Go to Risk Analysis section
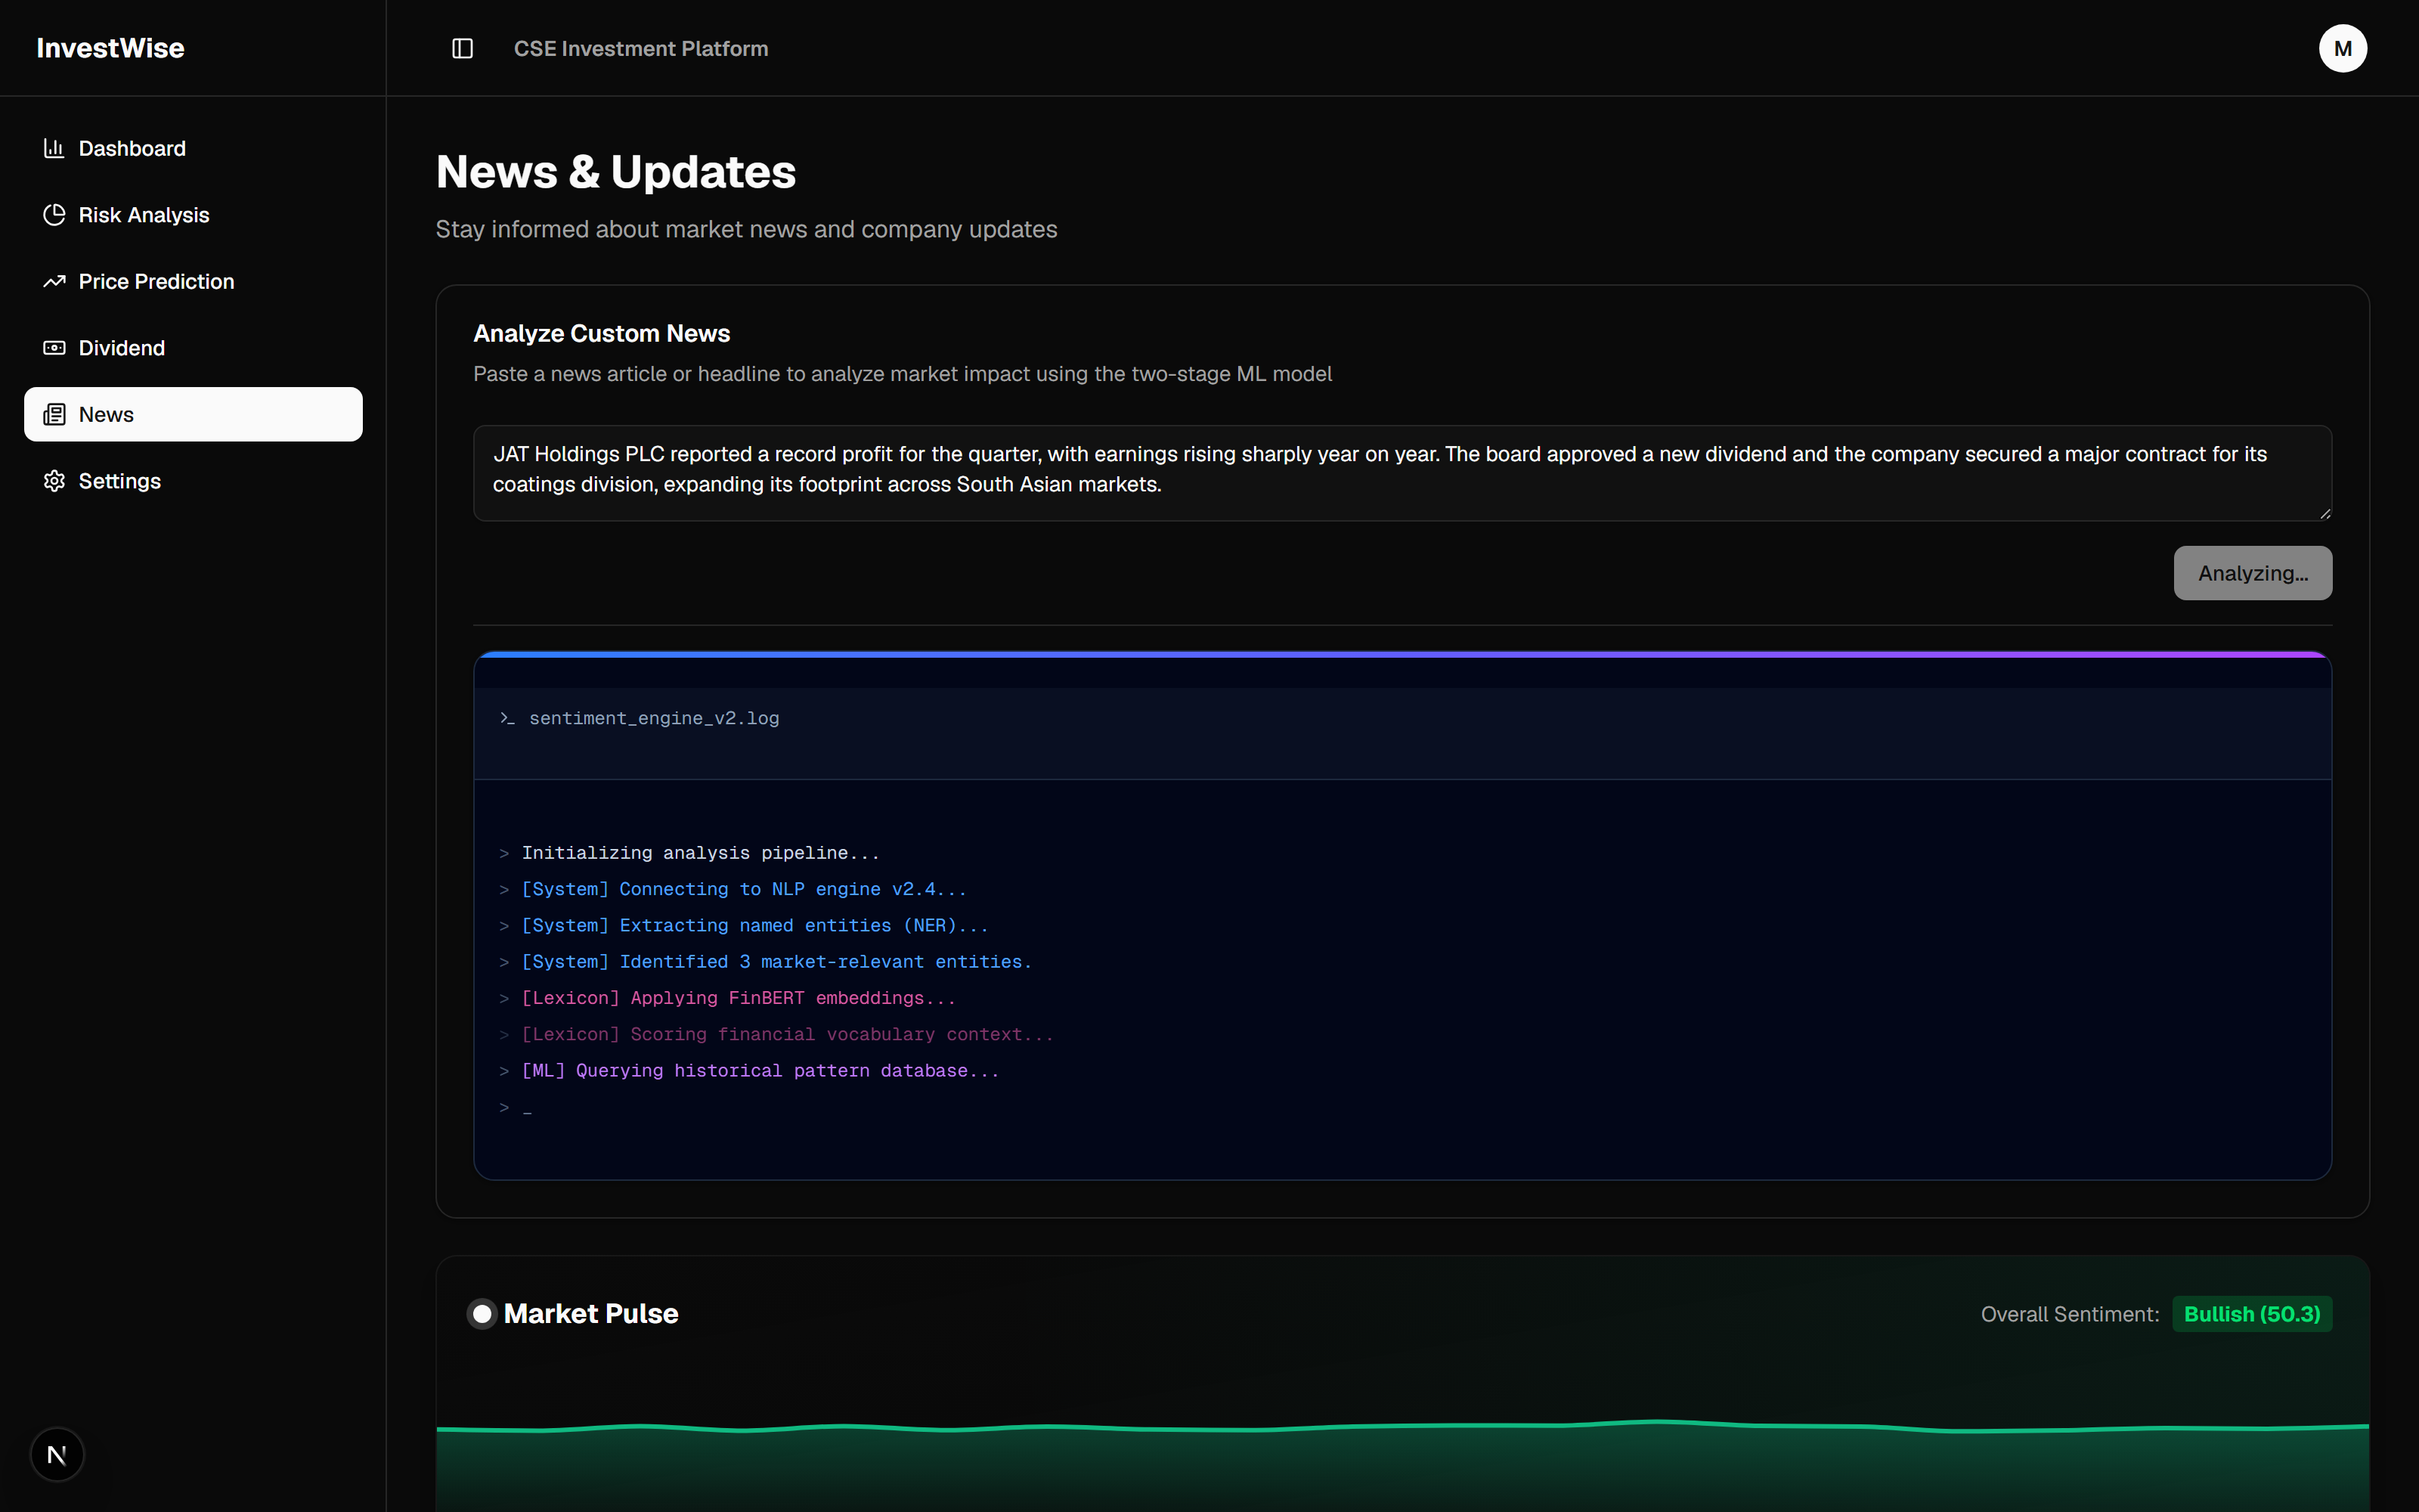2419x1512 pixels. point(193,215)
